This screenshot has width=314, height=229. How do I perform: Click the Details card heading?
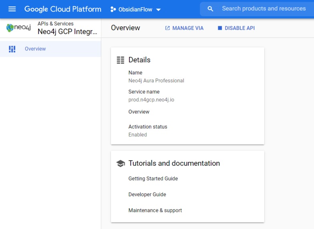pyautogui.click(x=139, y=60)
